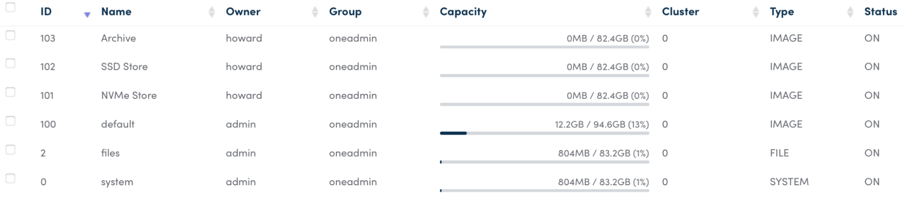Tick the checkbox for default datastore
The height and width of the screenshot is (197, 904).
(10, 121)
